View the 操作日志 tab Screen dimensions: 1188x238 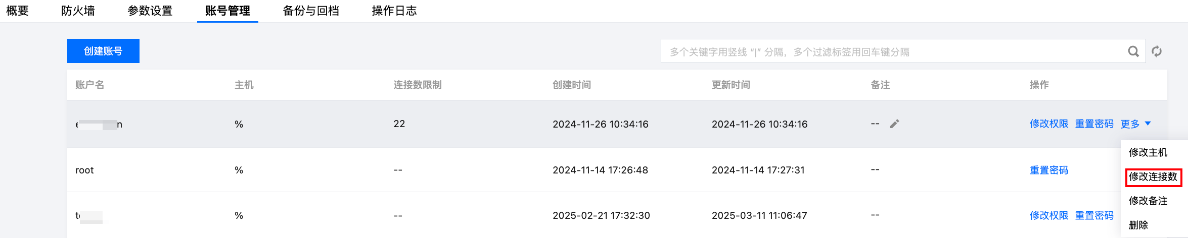click(x=394, y=11)
